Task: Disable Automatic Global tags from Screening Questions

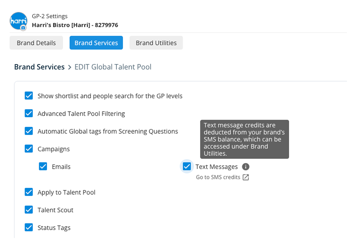Action: point(29,131)
